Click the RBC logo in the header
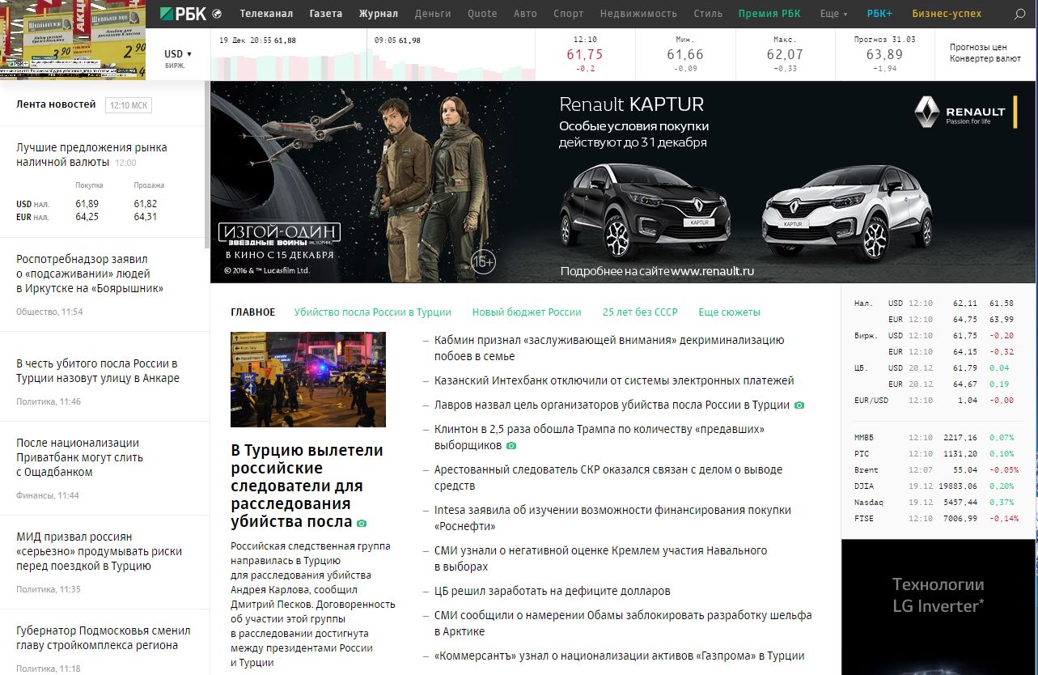Image resolution: width=1038 pixels, height=675 pixels. pos(183,13)
